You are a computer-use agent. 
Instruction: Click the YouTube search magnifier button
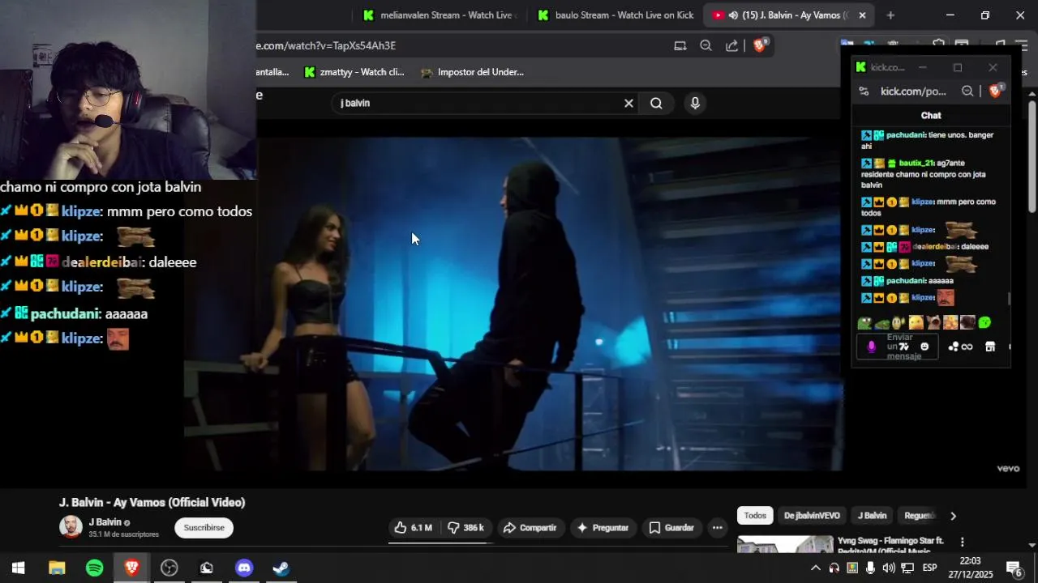point(656,103)
